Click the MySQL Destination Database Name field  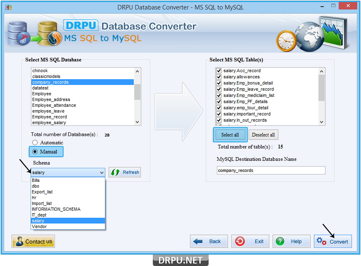click(271, 170)
